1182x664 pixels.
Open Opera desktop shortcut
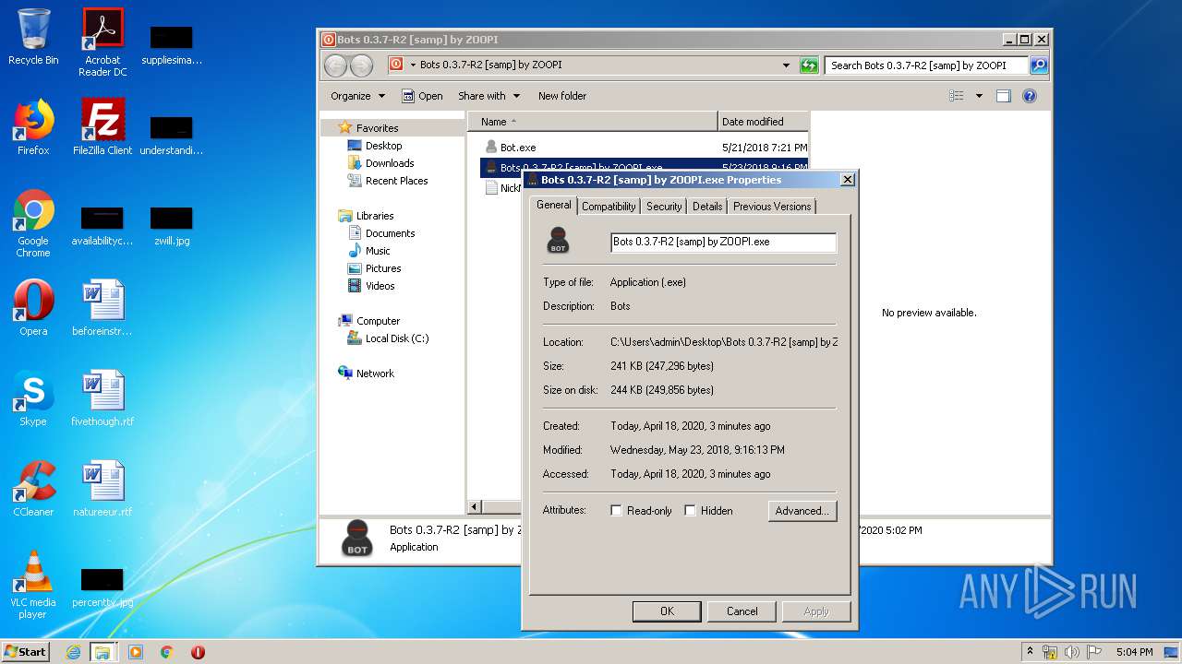click(33, 308)
